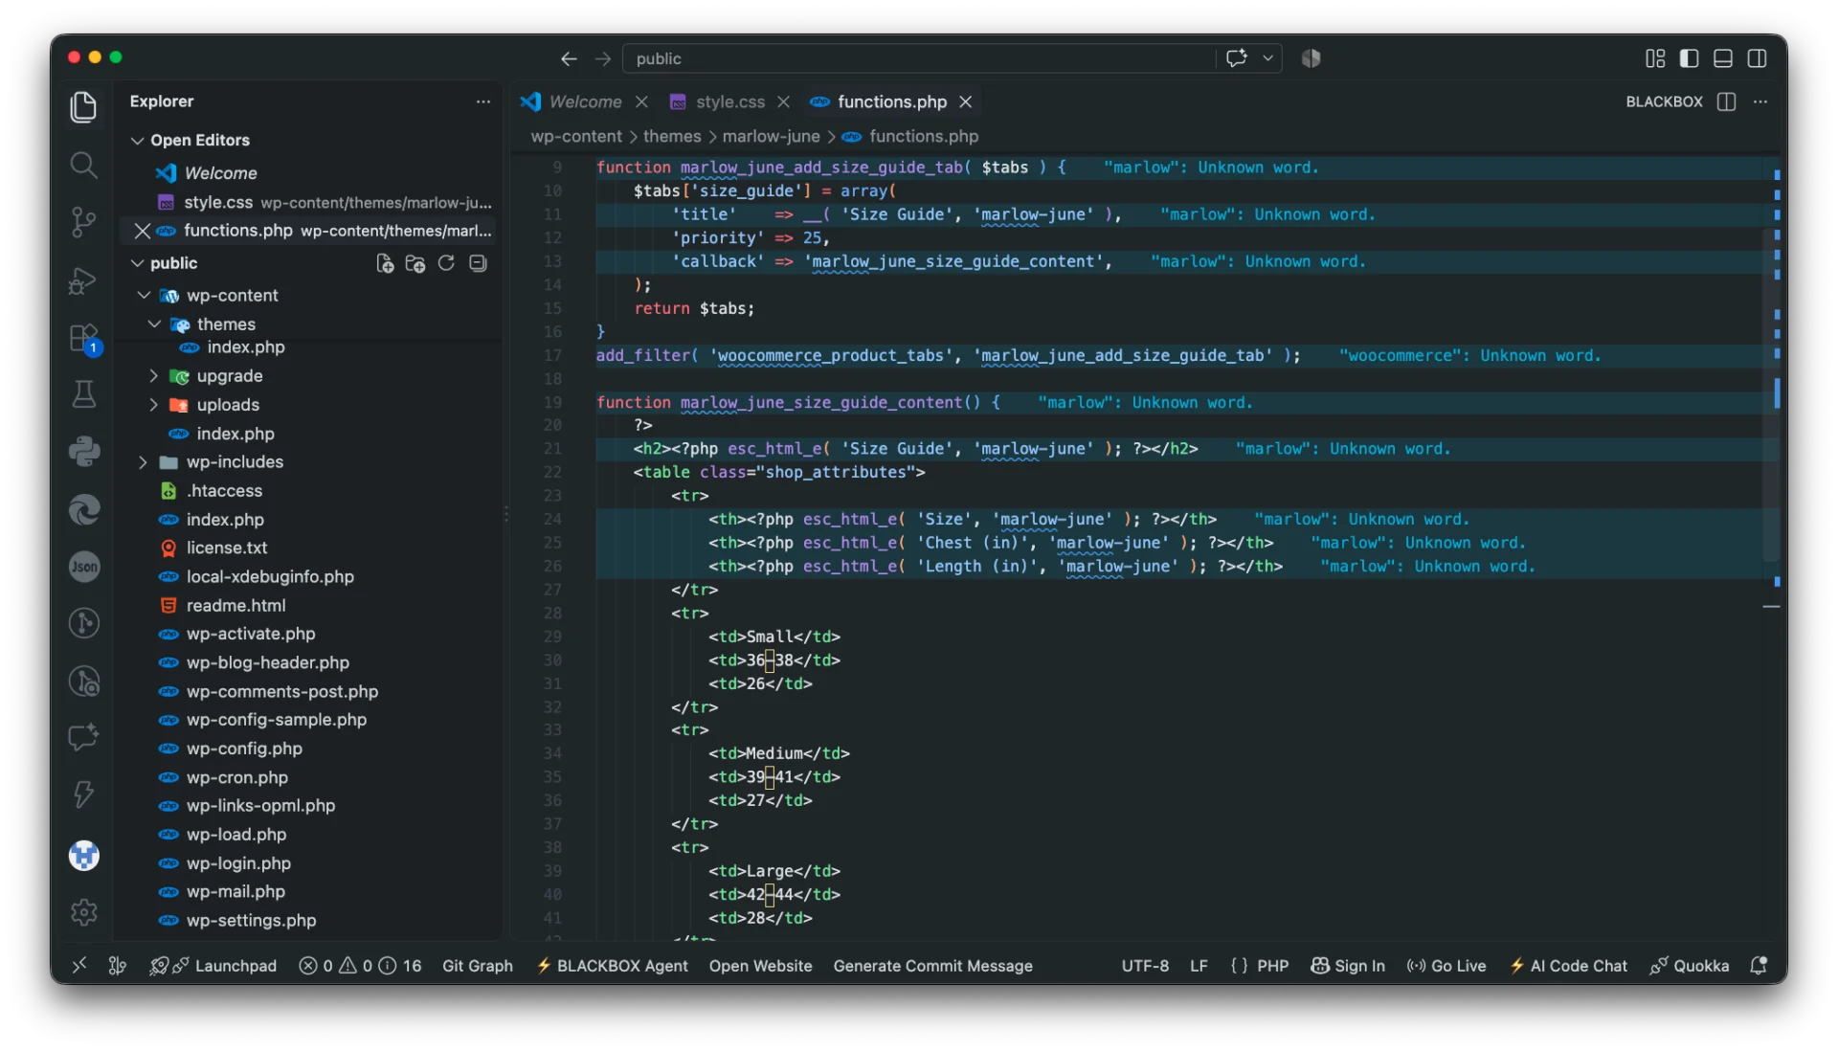Open the chat dropdown arrow in title bar

pos(1267,58)
